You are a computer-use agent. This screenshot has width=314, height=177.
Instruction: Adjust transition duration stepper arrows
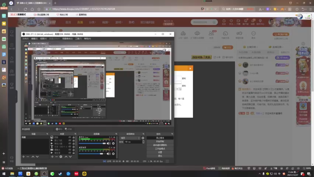(143, 142)
